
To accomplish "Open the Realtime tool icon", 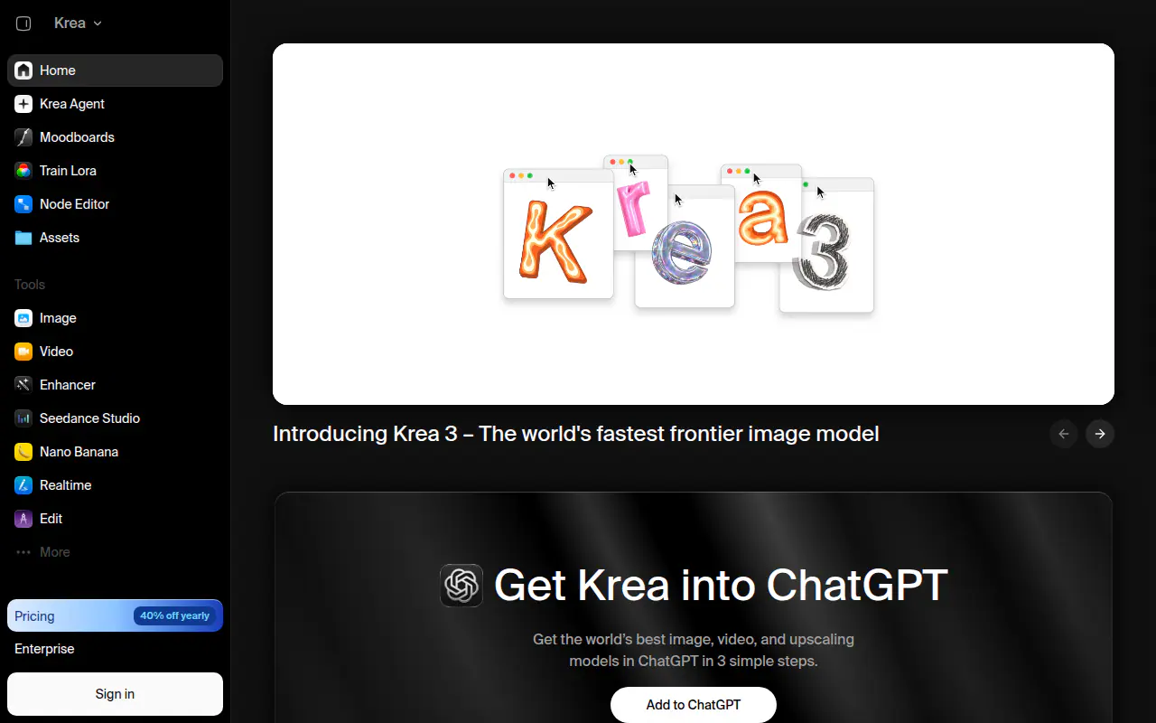I will click(23, 485).
